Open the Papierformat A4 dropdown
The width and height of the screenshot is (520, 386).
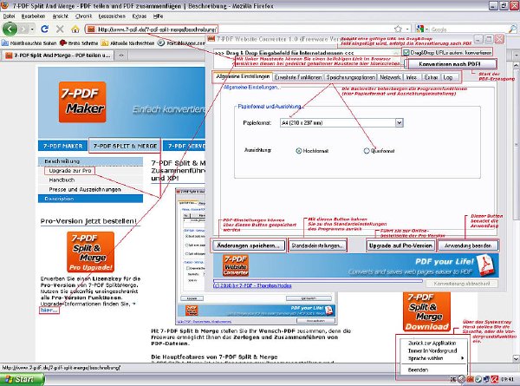pos(400,123)
